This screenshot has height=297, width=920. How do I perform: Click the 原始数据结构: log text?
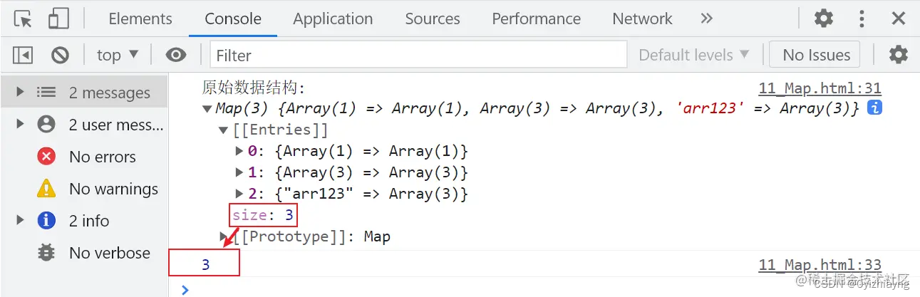tap(253, 88)
